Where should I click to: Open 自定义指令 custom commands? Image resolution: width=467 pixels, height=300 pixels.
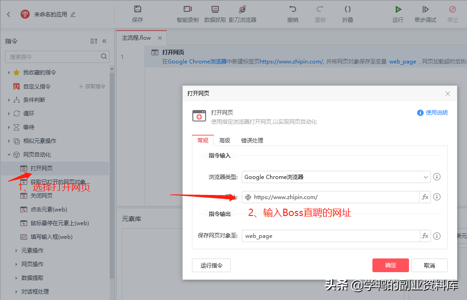click(x=37, y=86)
